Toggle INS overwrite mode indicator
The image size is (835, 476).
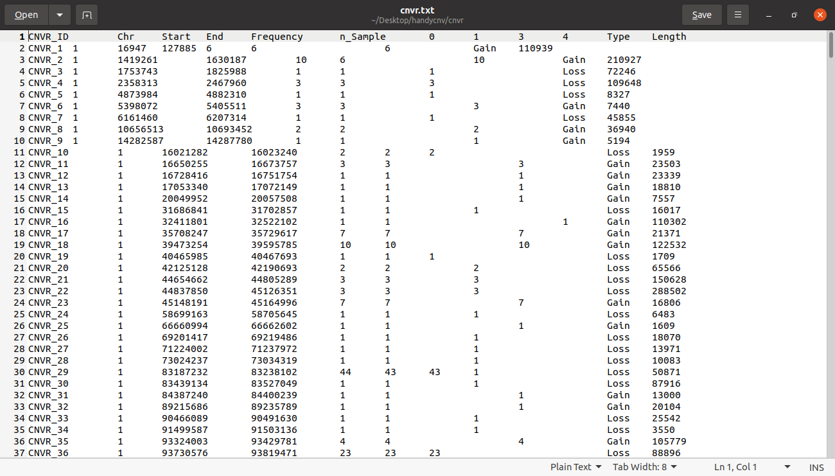click(x=816, y=467)
